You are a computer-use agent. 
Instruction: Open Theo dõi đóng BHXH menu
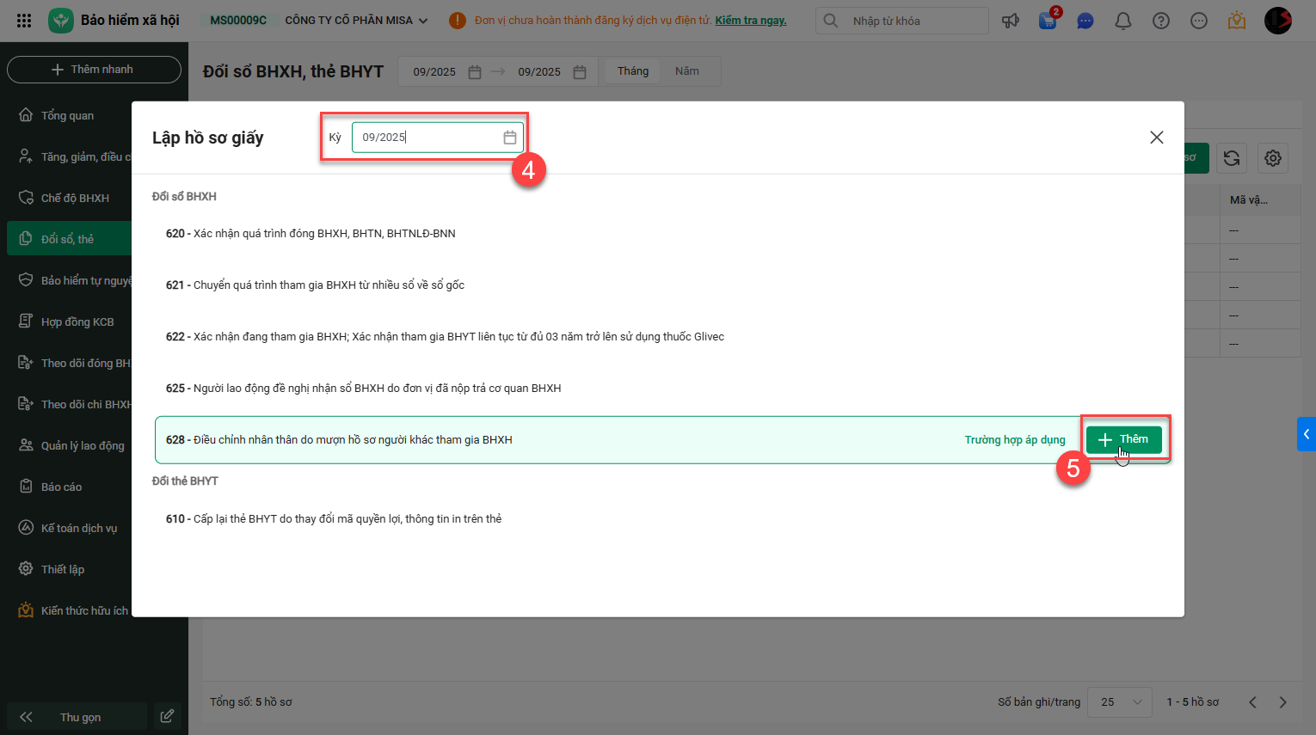[x=69, y=363]
